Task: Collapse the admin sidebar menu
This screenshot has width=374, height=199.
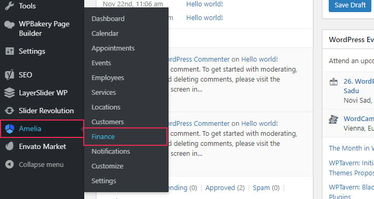Action: 34,164
